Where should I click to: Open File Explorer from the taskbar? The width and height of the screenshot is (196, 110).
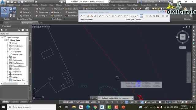coord(74,107)
